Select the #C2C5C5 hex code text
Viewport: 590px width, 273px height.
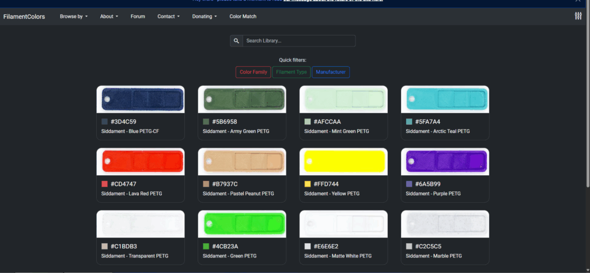(x=428, y=247)
